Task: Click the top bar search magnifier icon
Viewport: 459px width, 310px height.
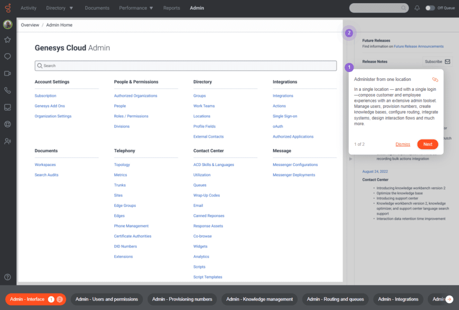Action: click(403, 8)
